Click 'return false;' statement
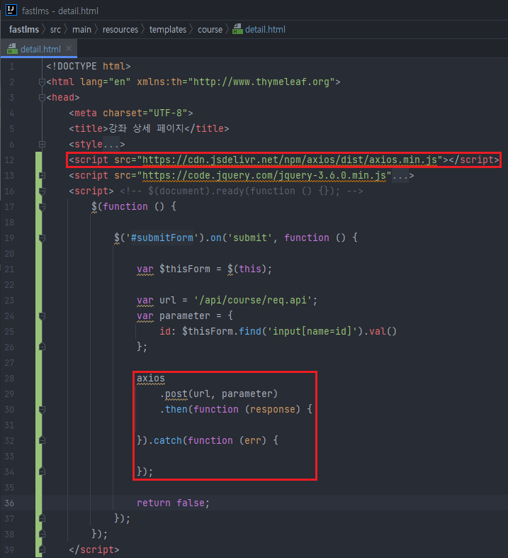Viewport: 508px width, 558px height. click(174, 503)
